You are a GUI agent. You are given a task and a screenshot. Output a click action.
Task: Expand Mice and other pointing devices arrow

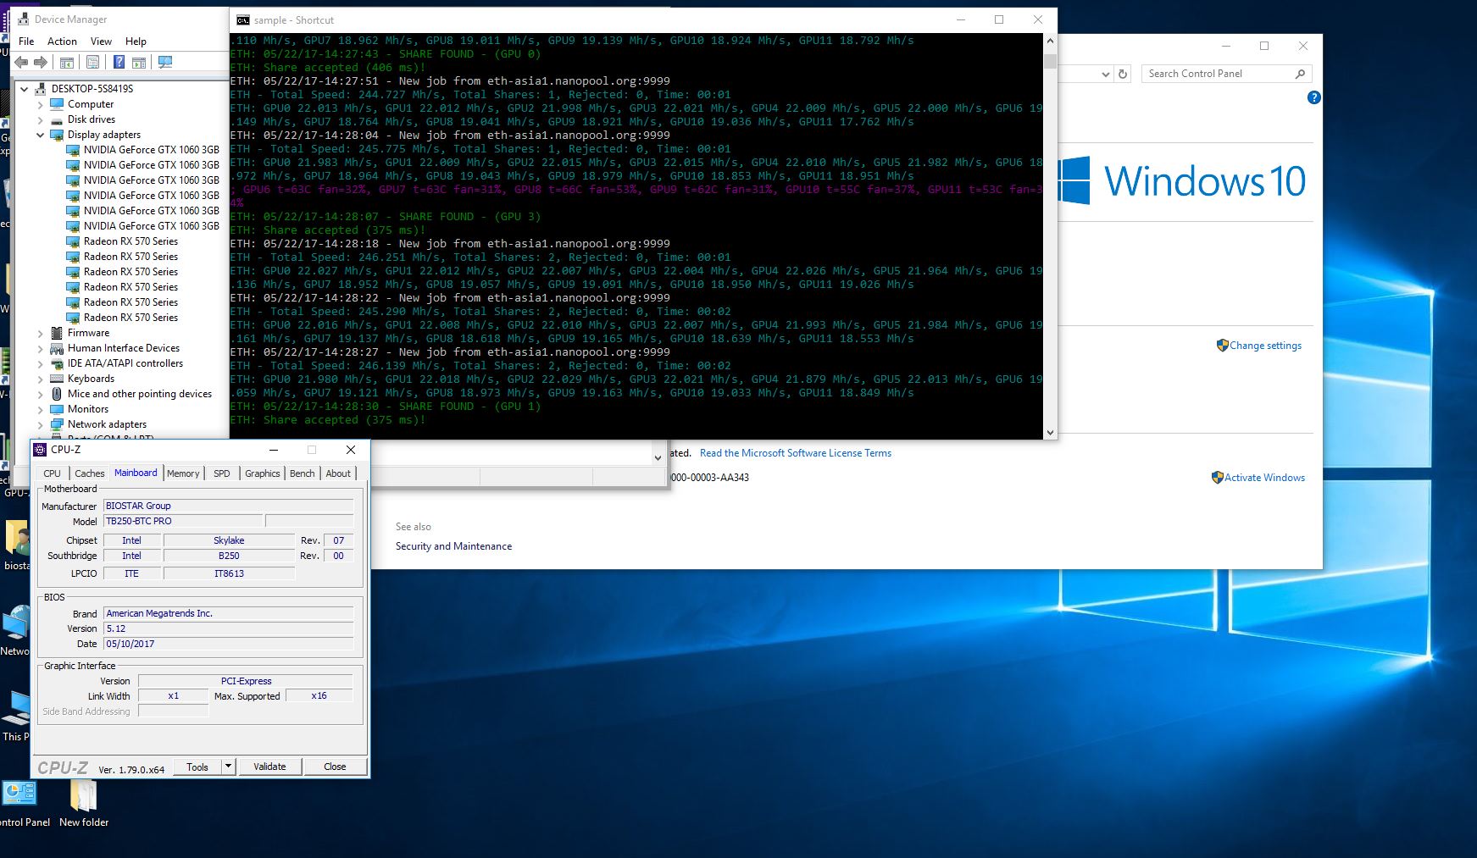[40, 394]
